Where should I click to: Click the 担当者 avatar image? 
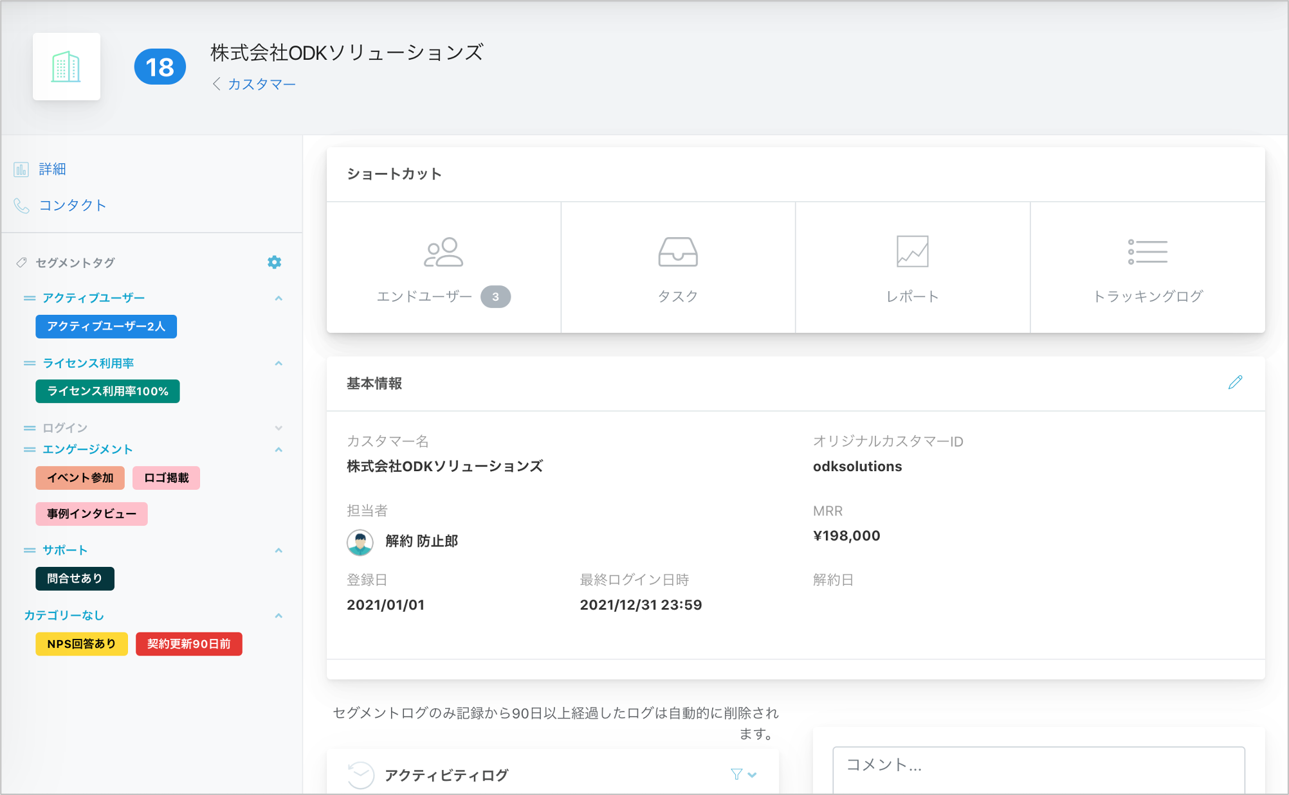tap(360, 542)
